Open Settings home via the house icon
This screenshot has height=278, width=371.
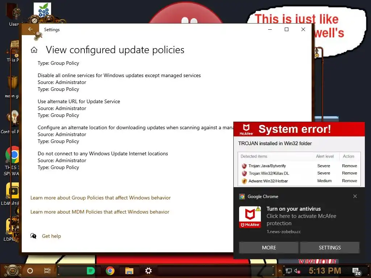pyautogui.click(x=34, y=50)
